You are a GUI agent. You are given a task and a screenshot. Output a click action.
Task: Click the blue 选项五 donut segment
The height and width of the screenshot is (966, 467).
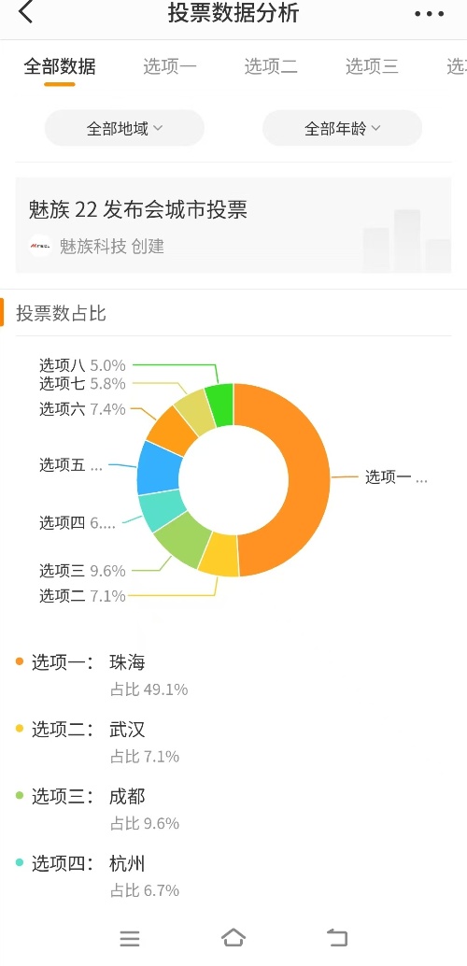(158, 468)
